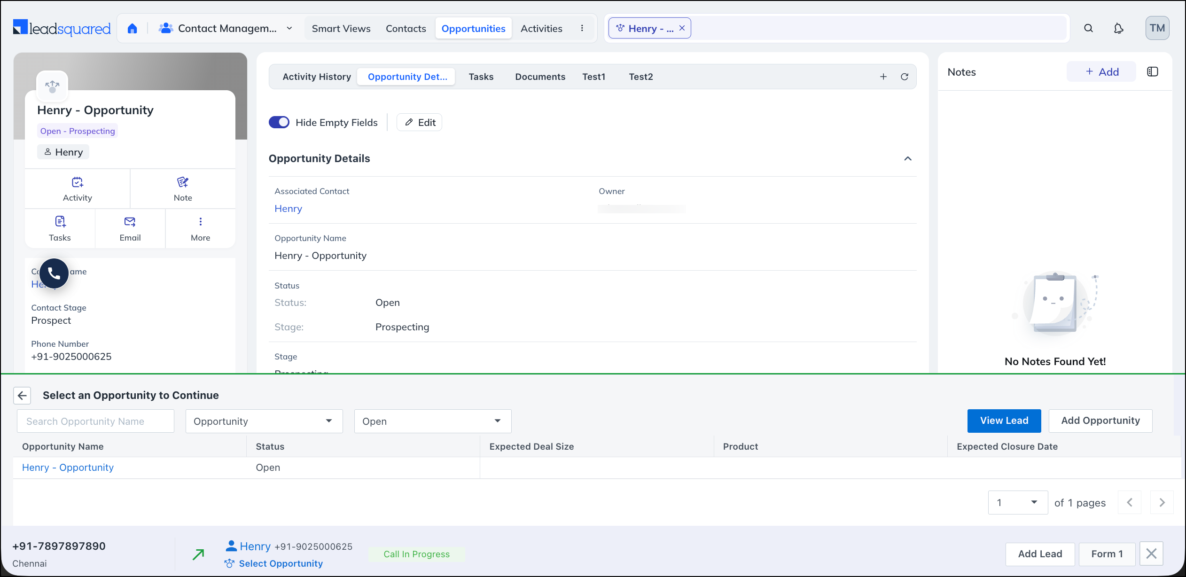Click the Product column header
The width and height of the screenshot is (1186, 577).
[x=741, y=447]
